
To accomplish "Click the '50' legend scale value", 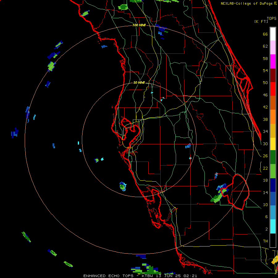I will (265, 83).
